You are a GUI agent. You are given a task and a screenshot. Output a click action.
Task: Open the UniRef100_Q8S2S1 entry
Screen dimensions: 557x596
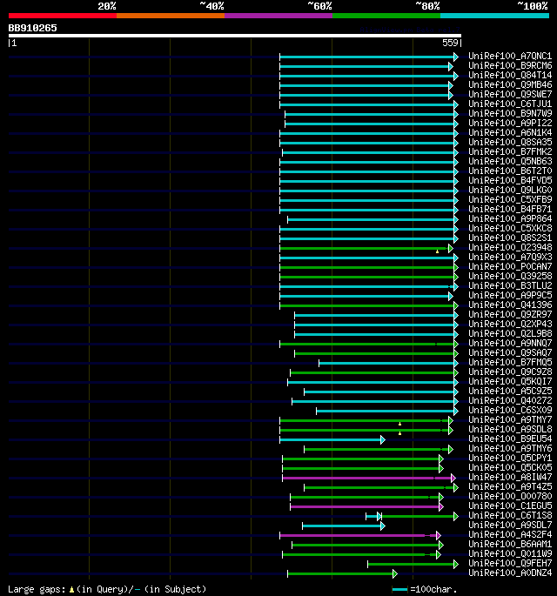click(x=510, y=238)
